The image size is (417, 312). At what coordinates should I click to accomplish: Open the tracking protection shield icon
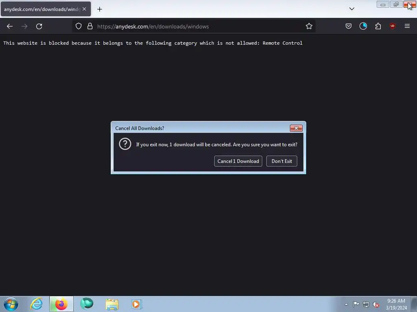79,26
